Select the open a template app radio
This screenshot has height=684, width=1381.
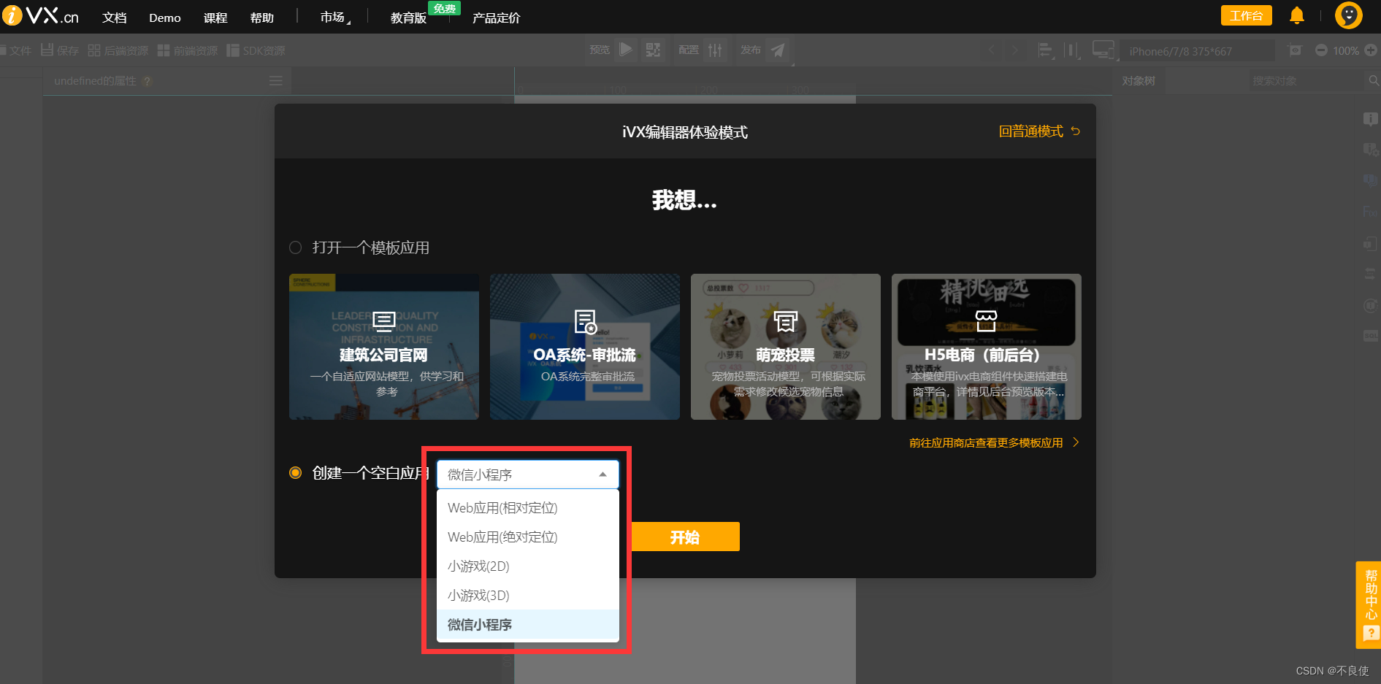click(295, 247)
